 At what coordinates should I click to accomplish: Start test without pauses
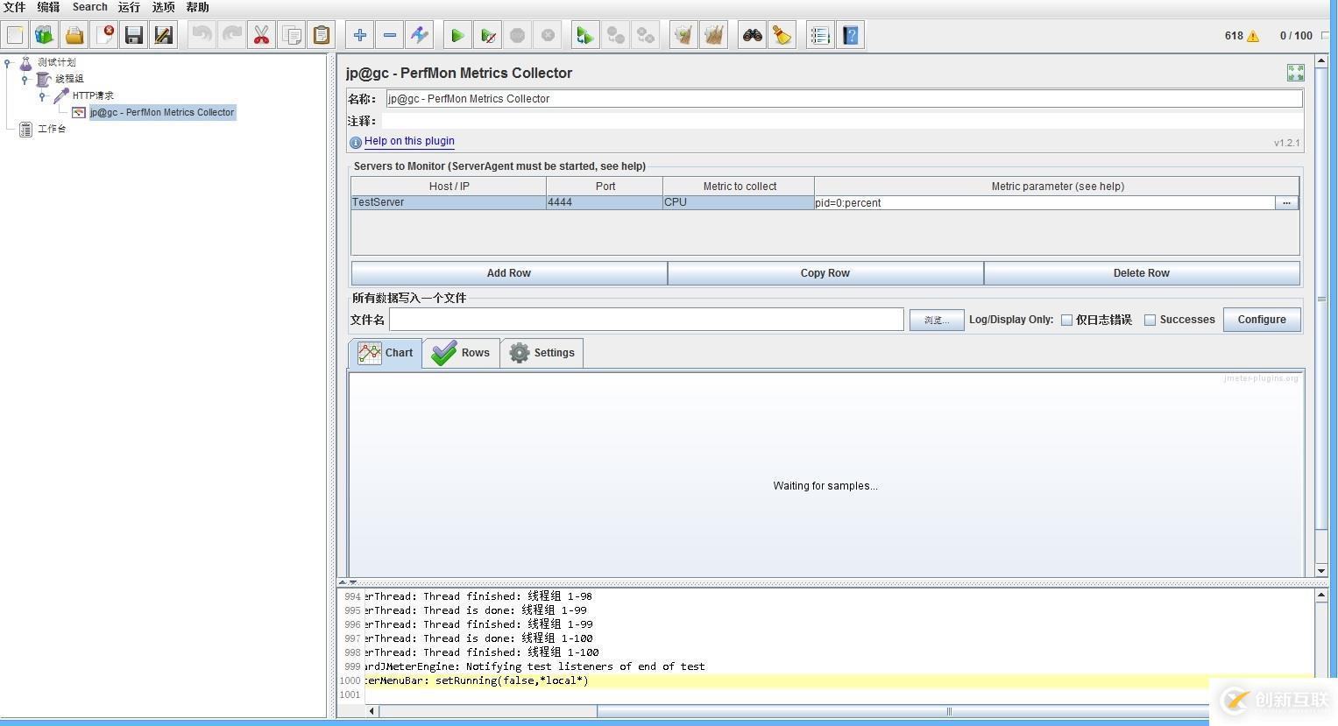[x=488, y=35]
